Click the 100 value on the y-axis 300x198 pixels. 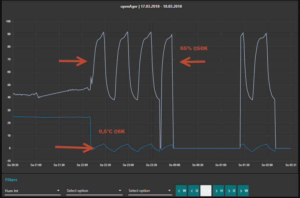pyautogui.click(x=8, y=21)
